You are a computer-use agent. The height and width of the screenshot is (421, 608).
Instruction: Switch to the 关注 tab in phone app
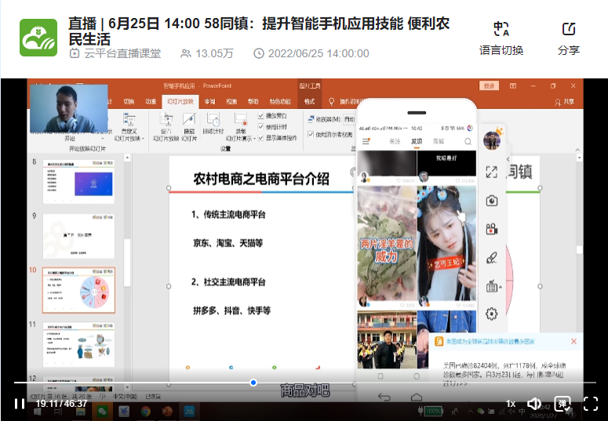click(395, 141)
